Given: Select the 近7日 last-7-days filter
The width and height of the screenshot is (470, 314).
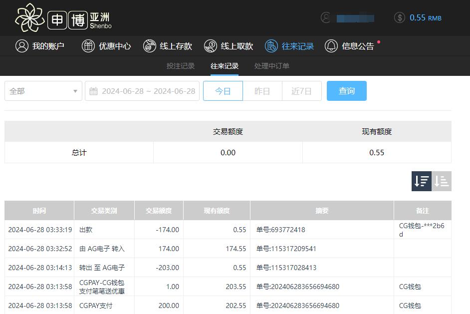Looking at the screenshot, I should 302,90.
